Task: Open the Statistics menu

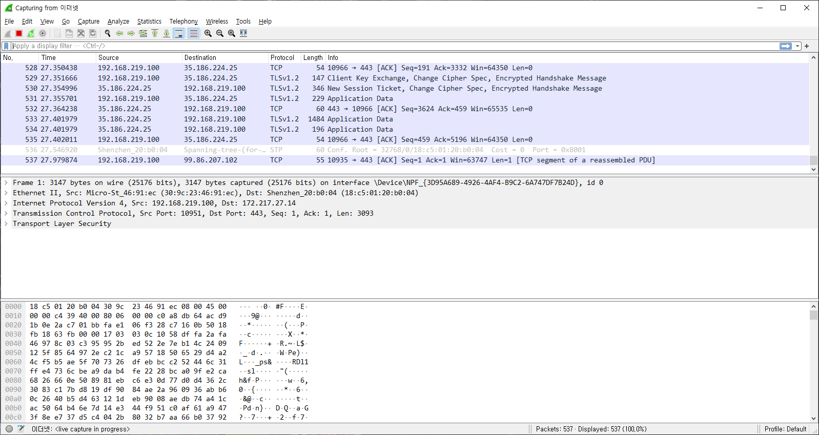Action: click(149, 22)
